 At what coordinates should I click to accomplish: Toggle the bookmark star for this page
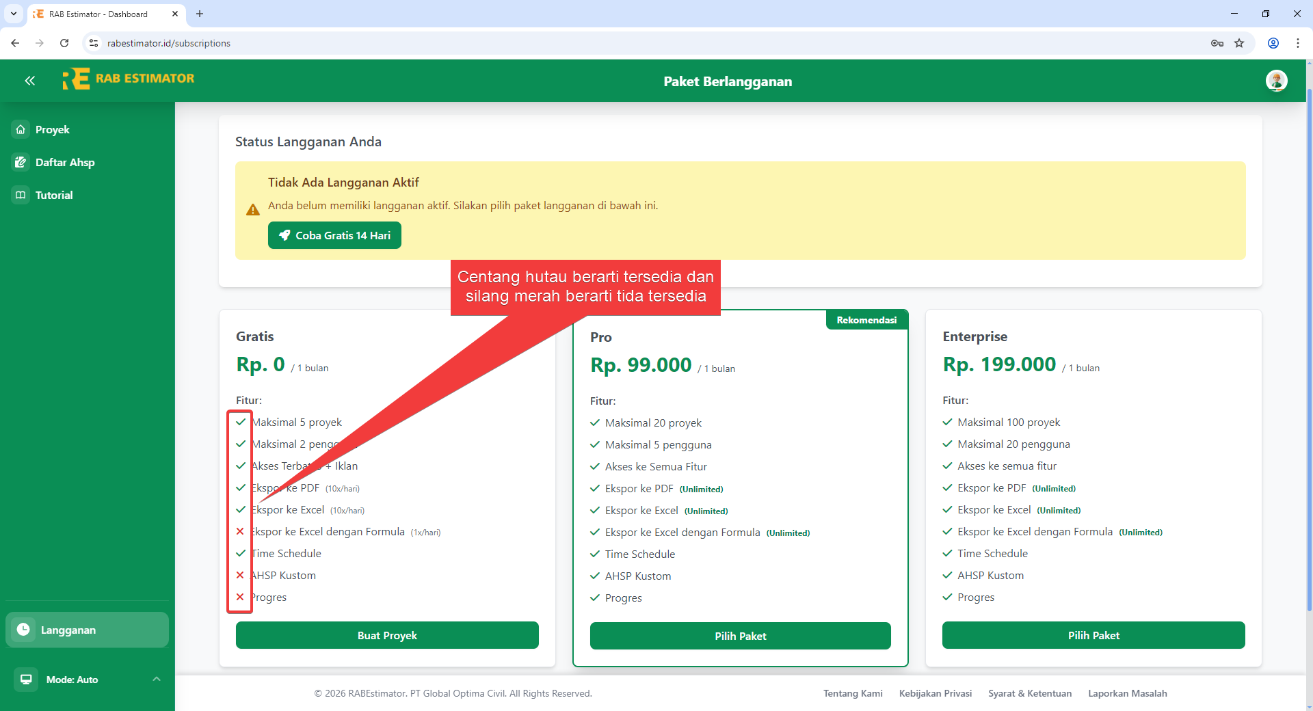tap(1239, 42)
